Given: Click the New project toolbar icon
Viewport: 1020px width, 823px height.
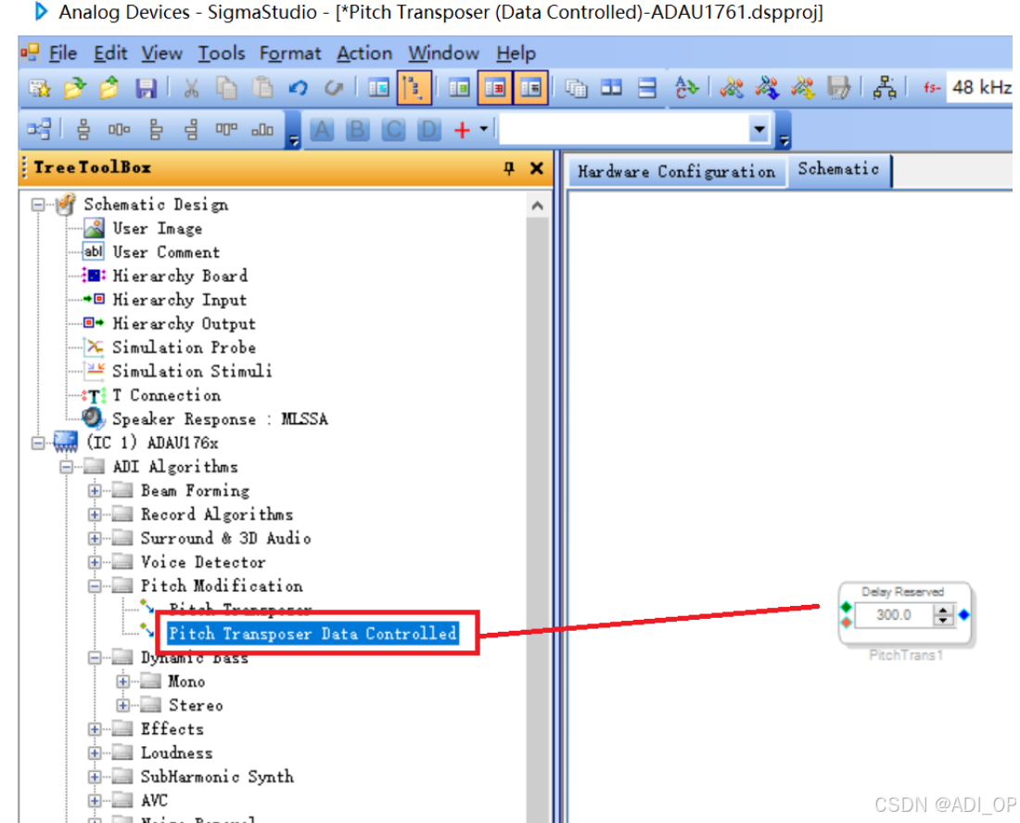Looking at the screenshot, I should pos(39,88).
